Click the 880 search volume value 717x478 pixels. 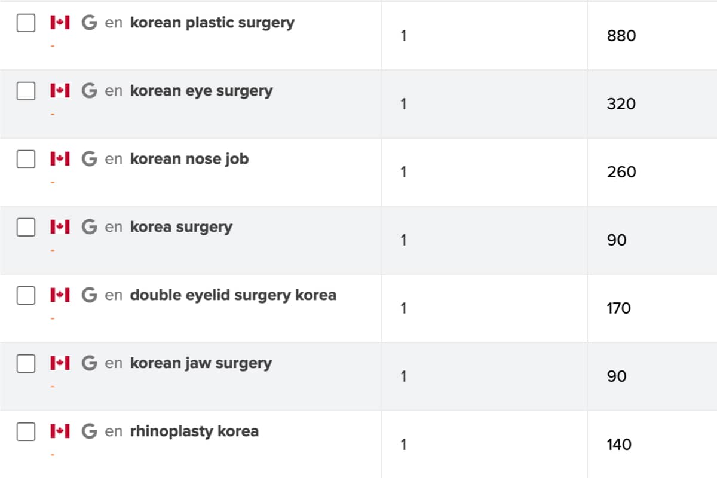tap(621, 36)
